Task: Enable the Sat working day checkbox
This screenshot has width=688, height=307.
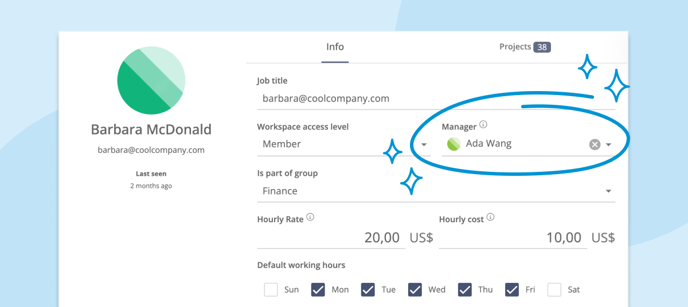Action: 554,289
